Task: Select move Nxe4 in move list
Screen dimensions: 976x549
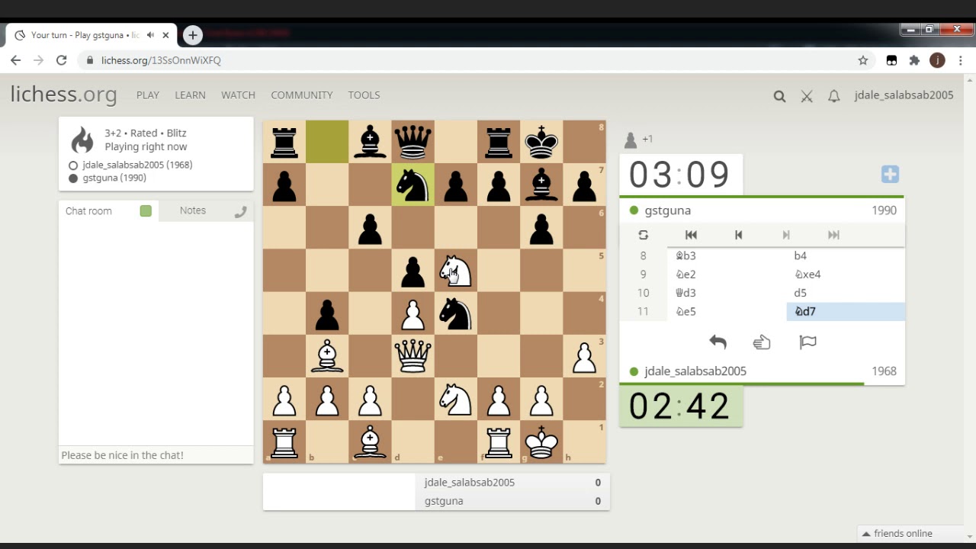Action: [x=846, y=274]
